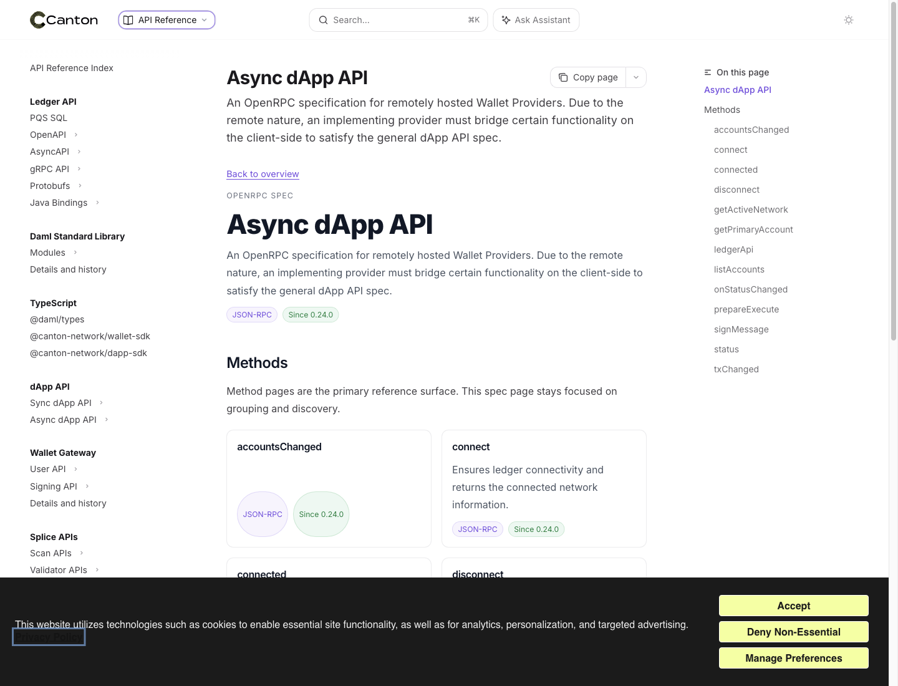Click the sparkle icon on Ask Assistant
Screen dimensions: 898x686
click(x=506, y=20)
